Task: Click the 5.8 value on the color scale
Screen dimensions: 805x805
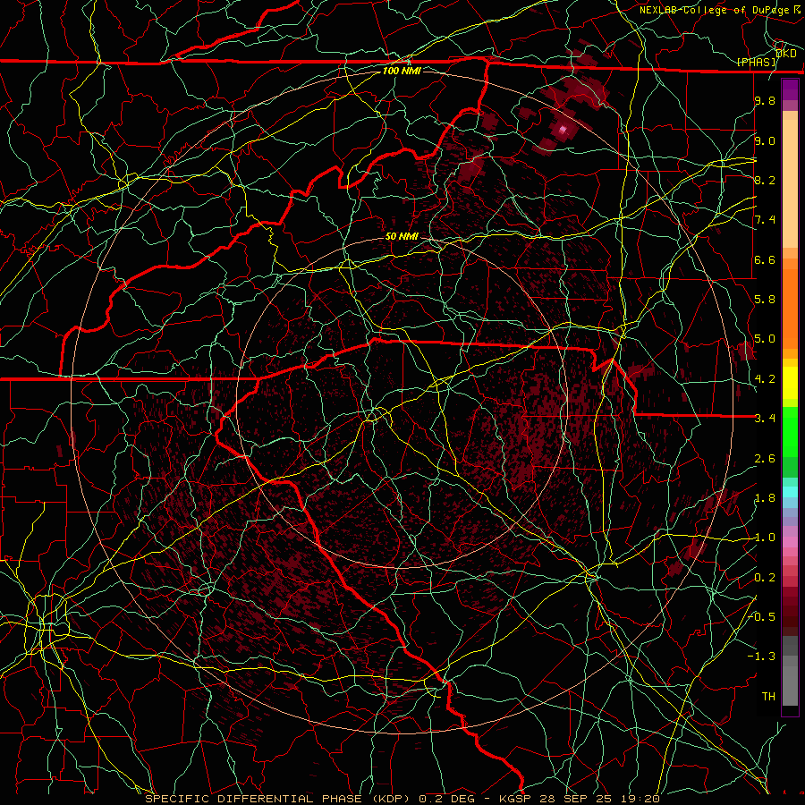Action: click(765, 300)
